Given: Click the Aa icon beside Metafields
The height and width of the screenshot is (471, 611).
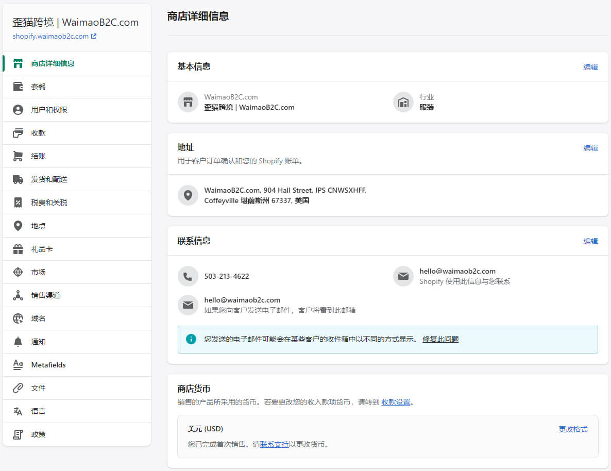Looking at the screenshot, I should [18, 365].
